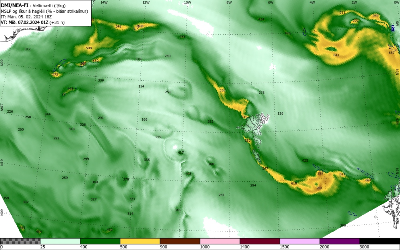
Task: Choose the lavender 1500–2000 legend swatch
Action: tap(300, 241)
